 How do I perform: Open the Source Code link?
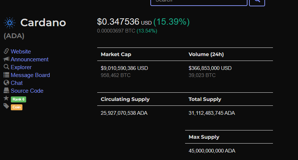[27, 91]
